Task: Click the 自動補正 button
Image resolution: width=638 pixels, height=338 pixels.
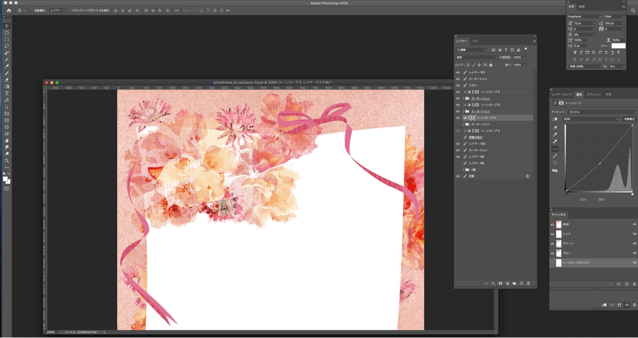Action: pos(629,119)
